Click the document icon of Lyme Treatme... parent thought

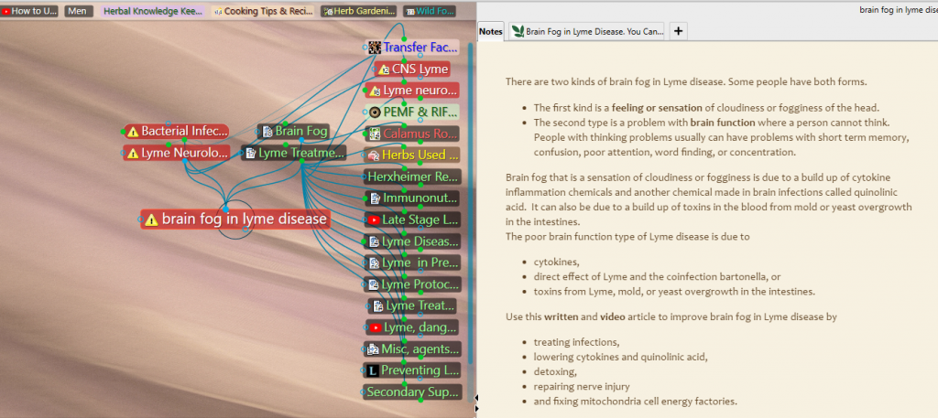coord(251,154)
